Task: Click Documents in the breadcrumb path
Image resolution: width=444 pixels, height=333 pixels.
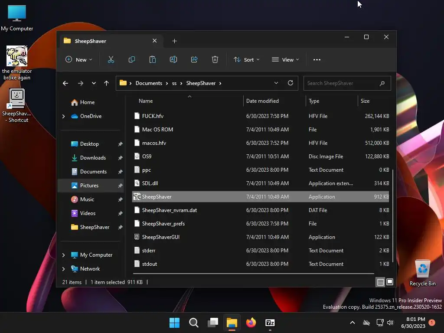Action: coord(149,83)
